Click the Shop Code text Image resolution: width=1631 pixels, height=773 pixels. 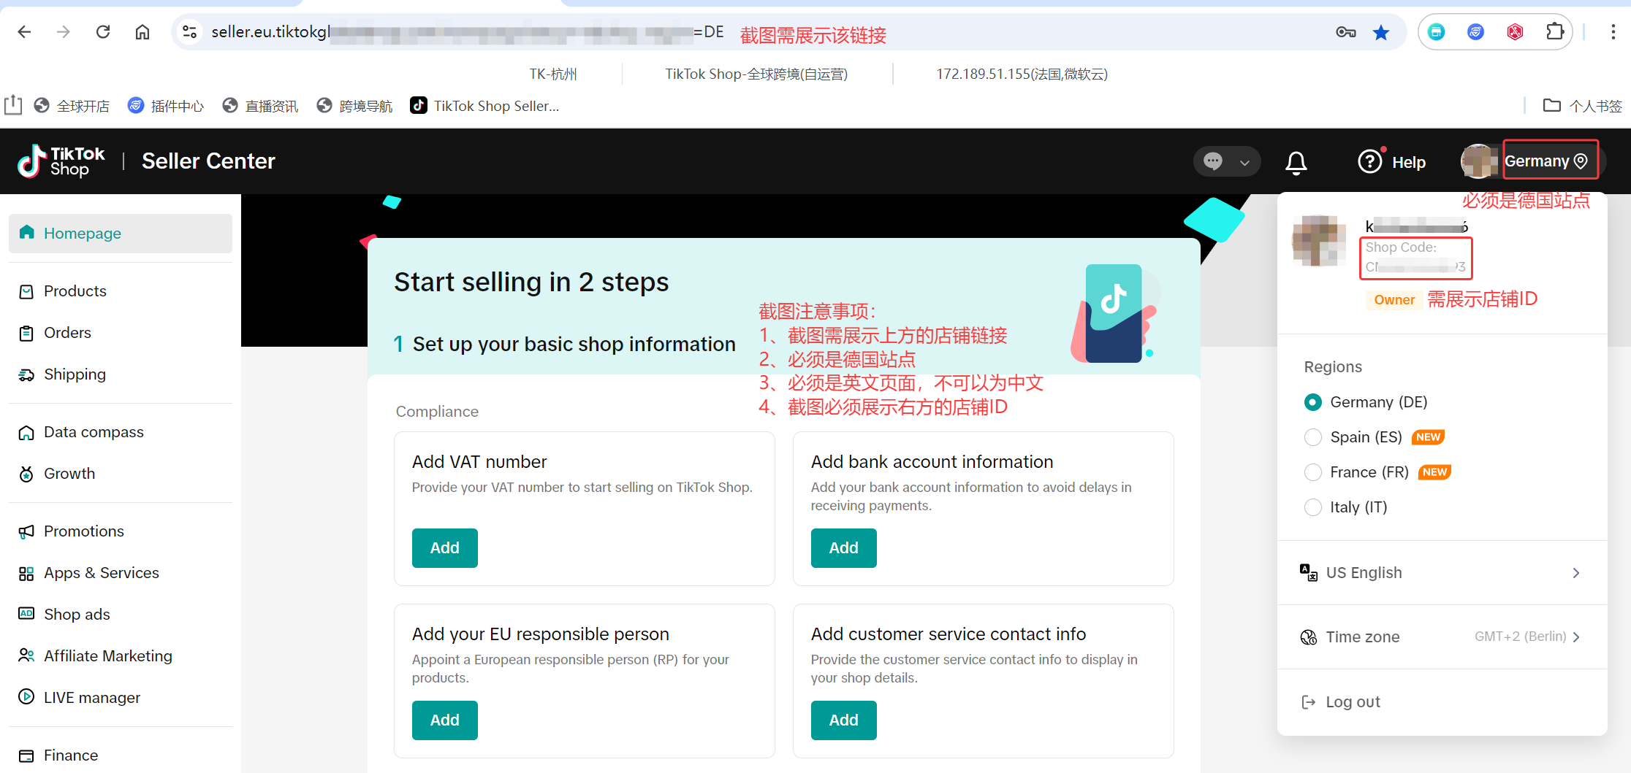coord(1401,247)
